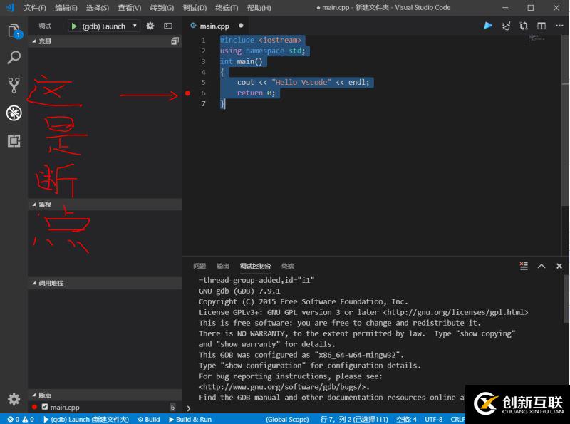Split the editor to the right
570x424 pixels.
coord(541,26)
